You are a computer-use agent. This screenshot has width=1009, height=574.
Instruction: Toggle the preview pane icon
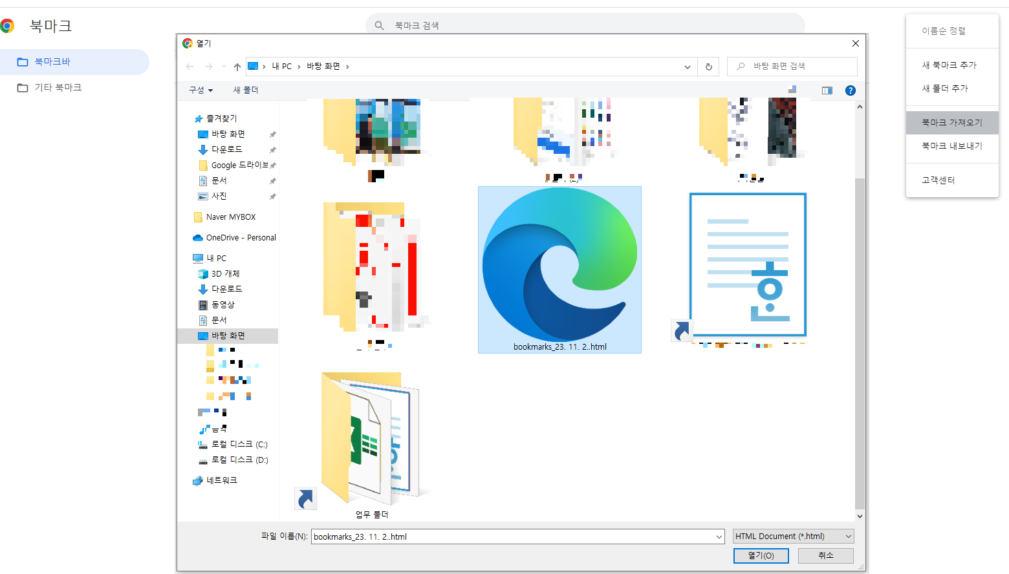pos(827,90)
